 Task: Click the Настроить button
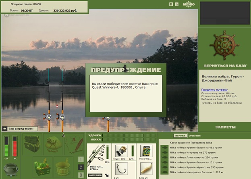pyautogui.click(x=95, y=175)
